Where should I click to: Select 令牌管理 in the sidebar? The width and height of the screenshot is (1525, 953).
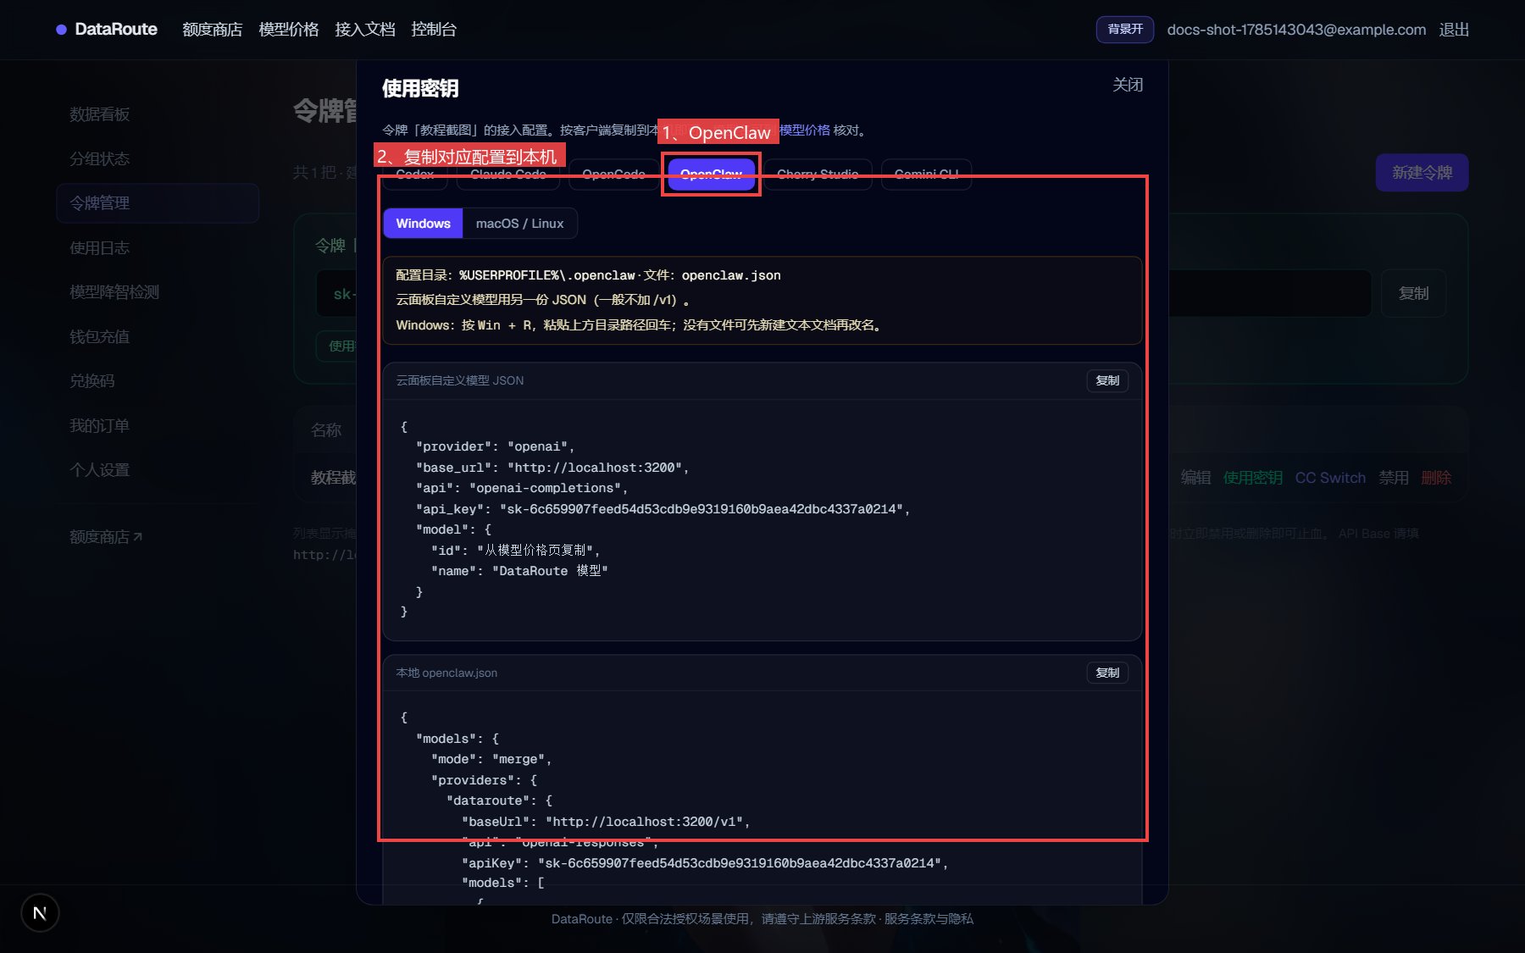158,203
